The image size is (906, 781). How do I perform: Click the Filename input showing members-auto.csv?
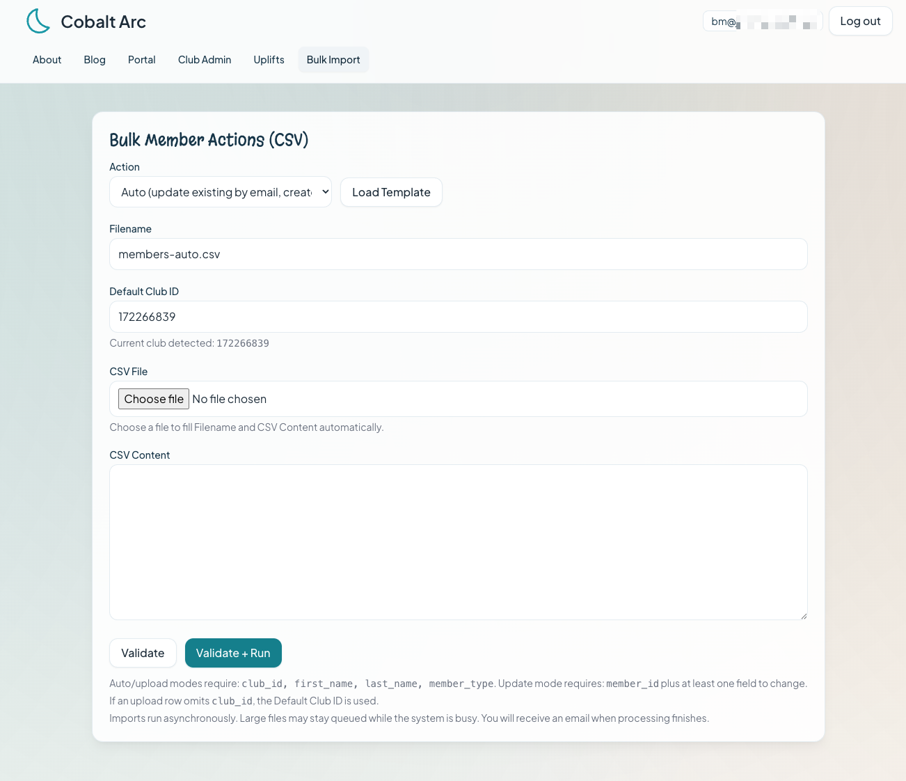click(459, 254)
